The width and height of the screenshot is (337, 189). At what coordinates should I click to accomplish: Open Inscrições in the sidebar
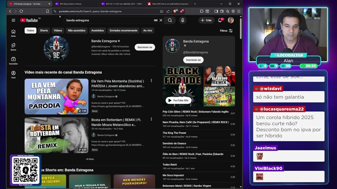pyautogui.click(x=13, y=61)
